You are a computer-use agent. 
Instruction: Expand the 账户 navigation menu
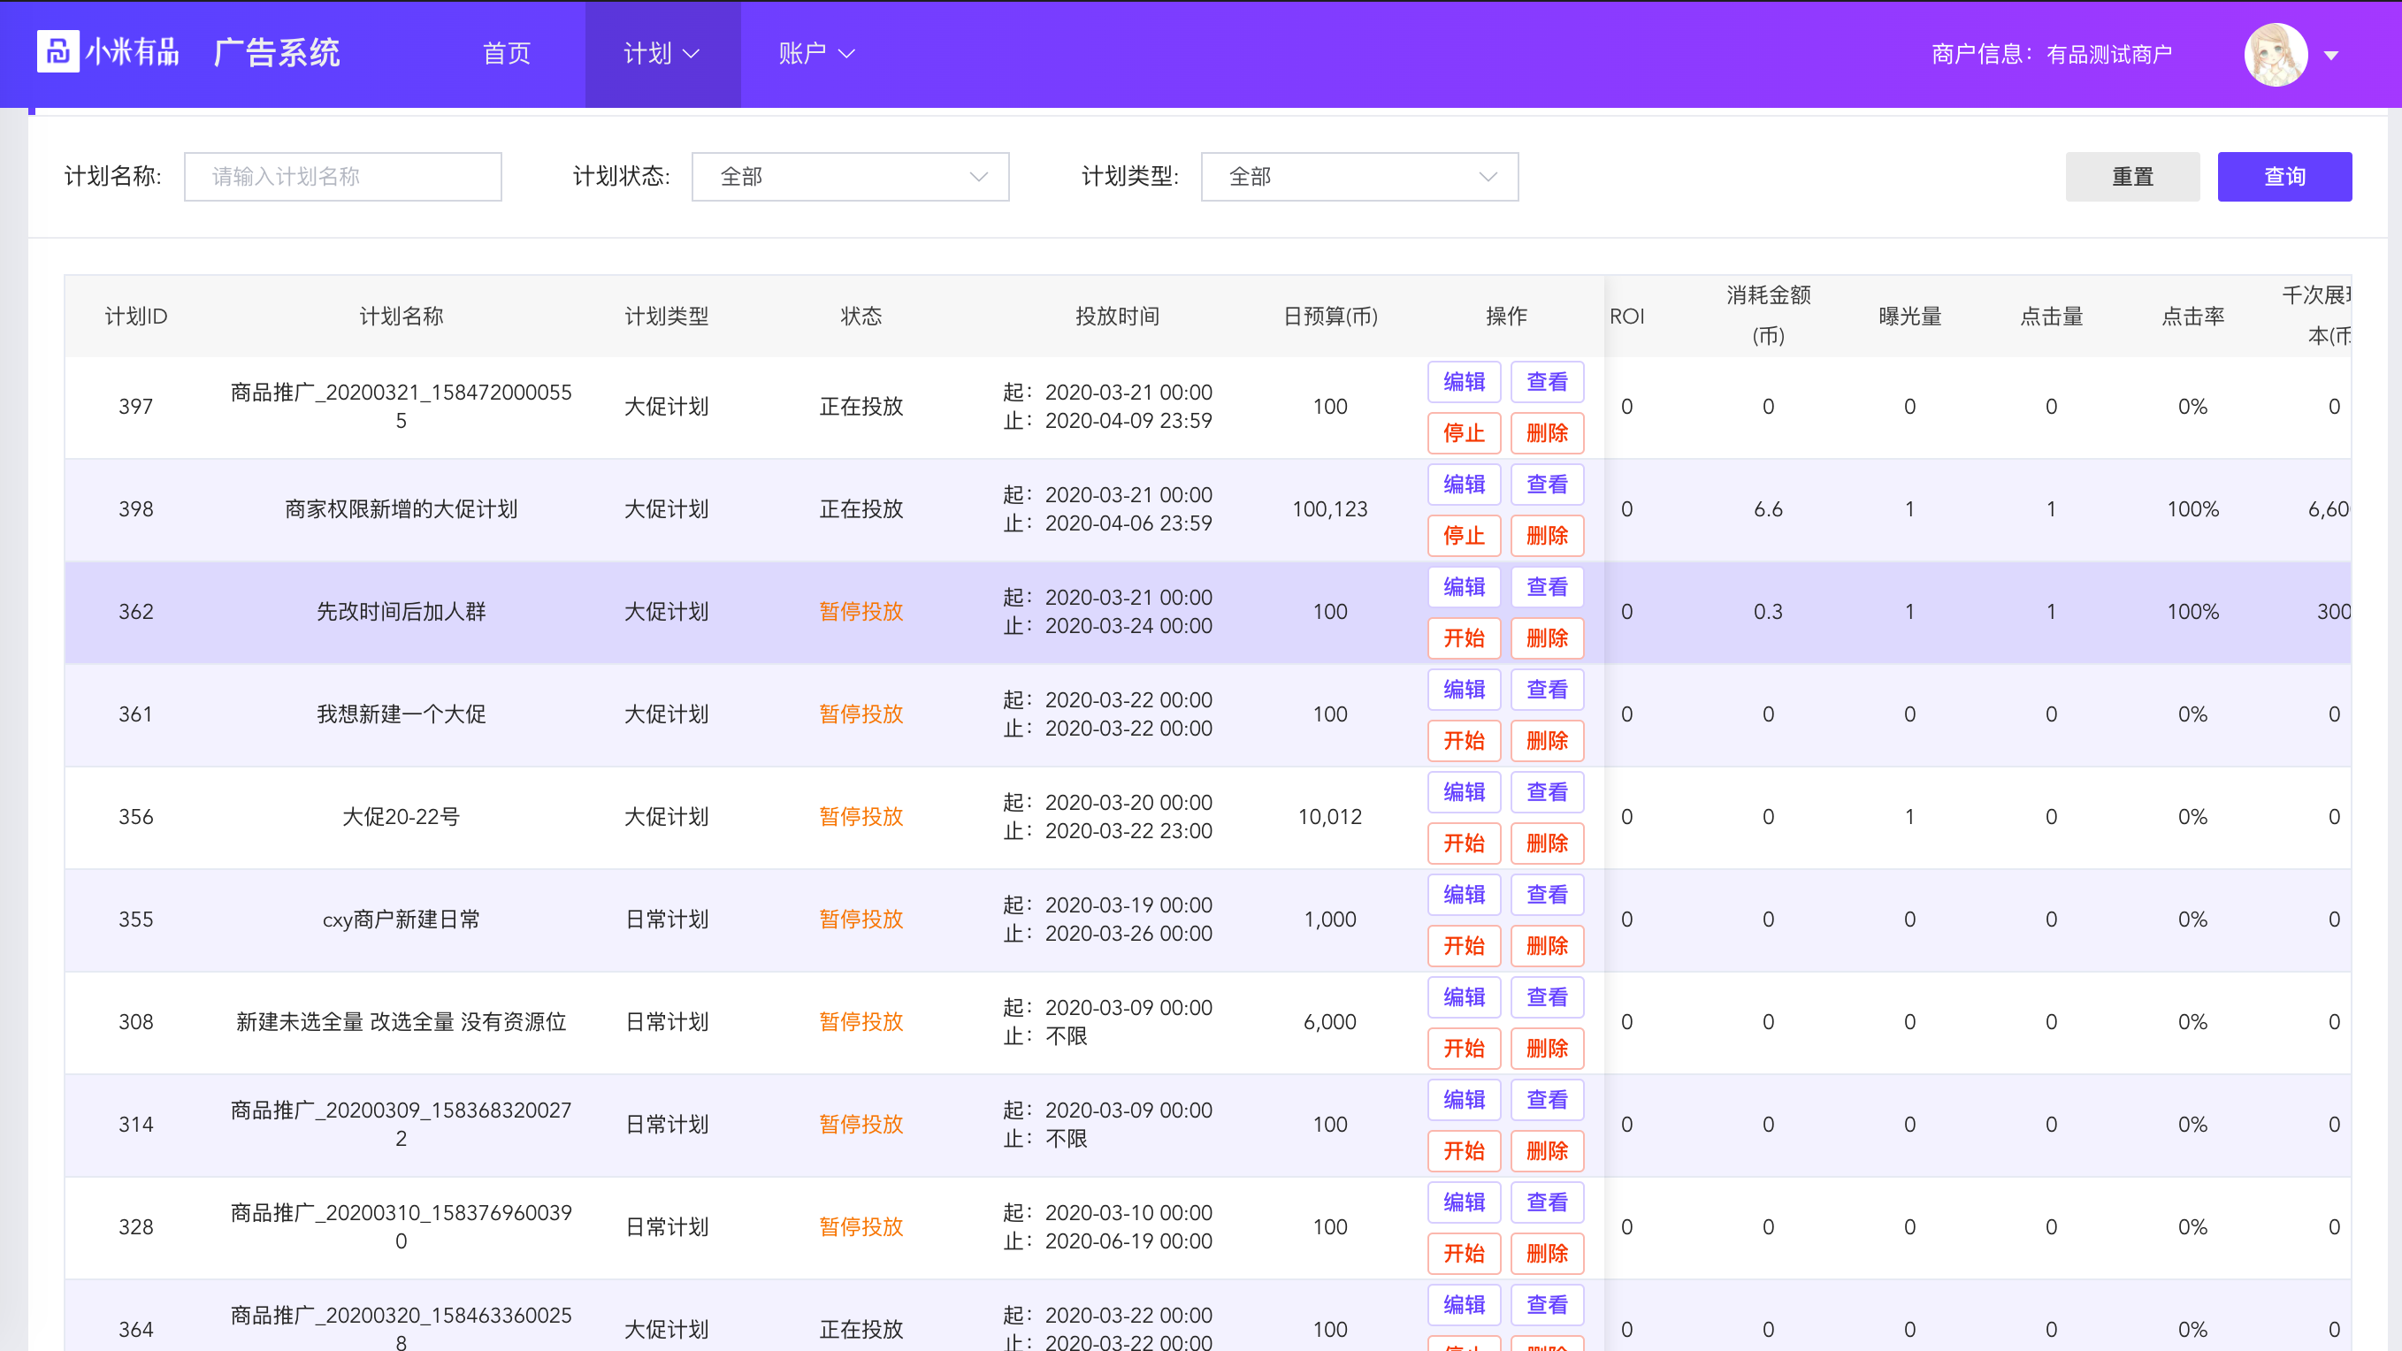816,54
